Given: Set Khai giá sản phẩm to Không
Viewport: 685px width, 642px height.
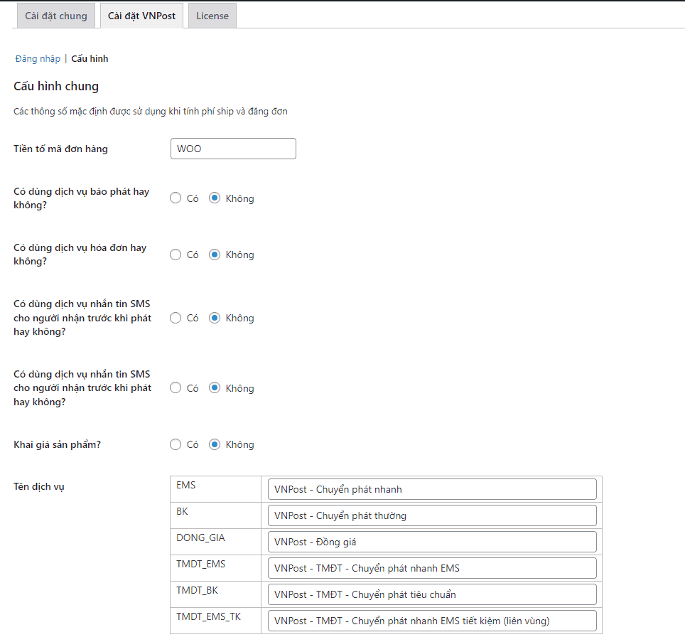Looking at the screenshot, I should (215, 444).
